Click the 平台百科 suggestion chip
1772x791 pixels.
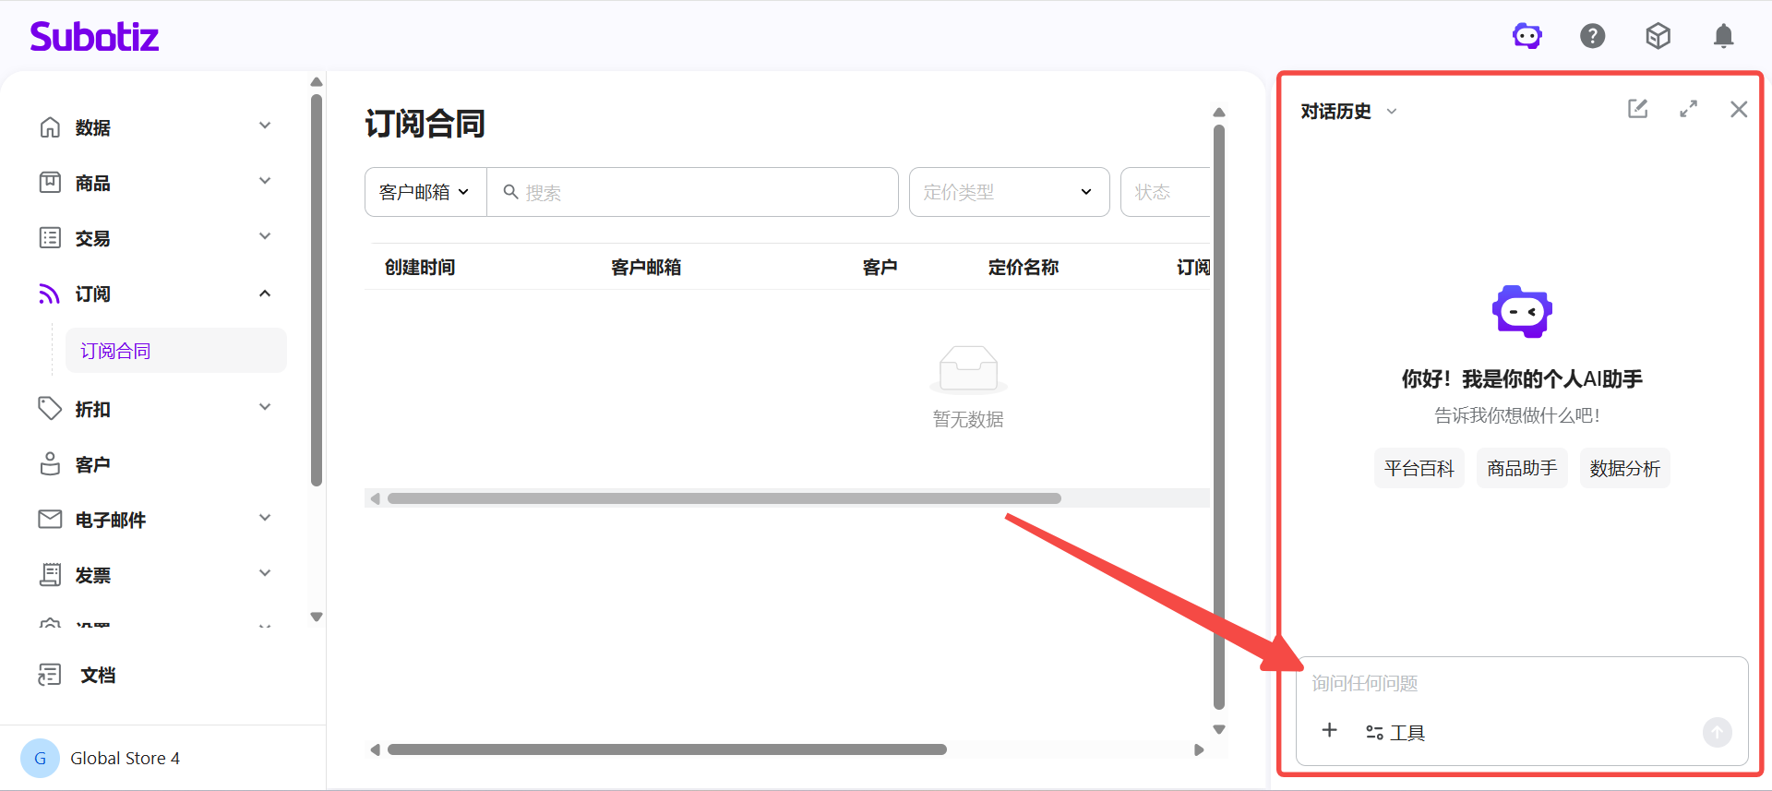(x=1419, y=468)
